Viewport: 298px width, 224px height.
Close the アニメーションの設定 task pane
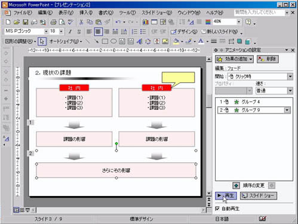[x=293, y=50]
